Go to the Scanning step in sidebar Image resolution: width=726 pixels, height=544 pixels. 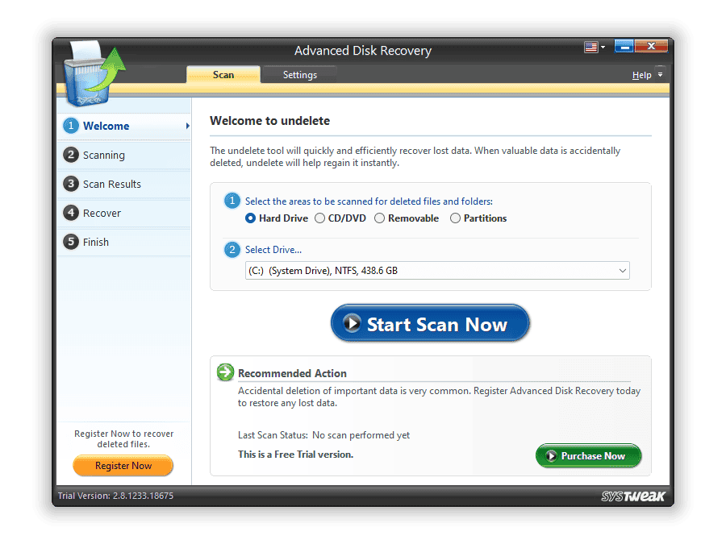[x=124, y=155]
